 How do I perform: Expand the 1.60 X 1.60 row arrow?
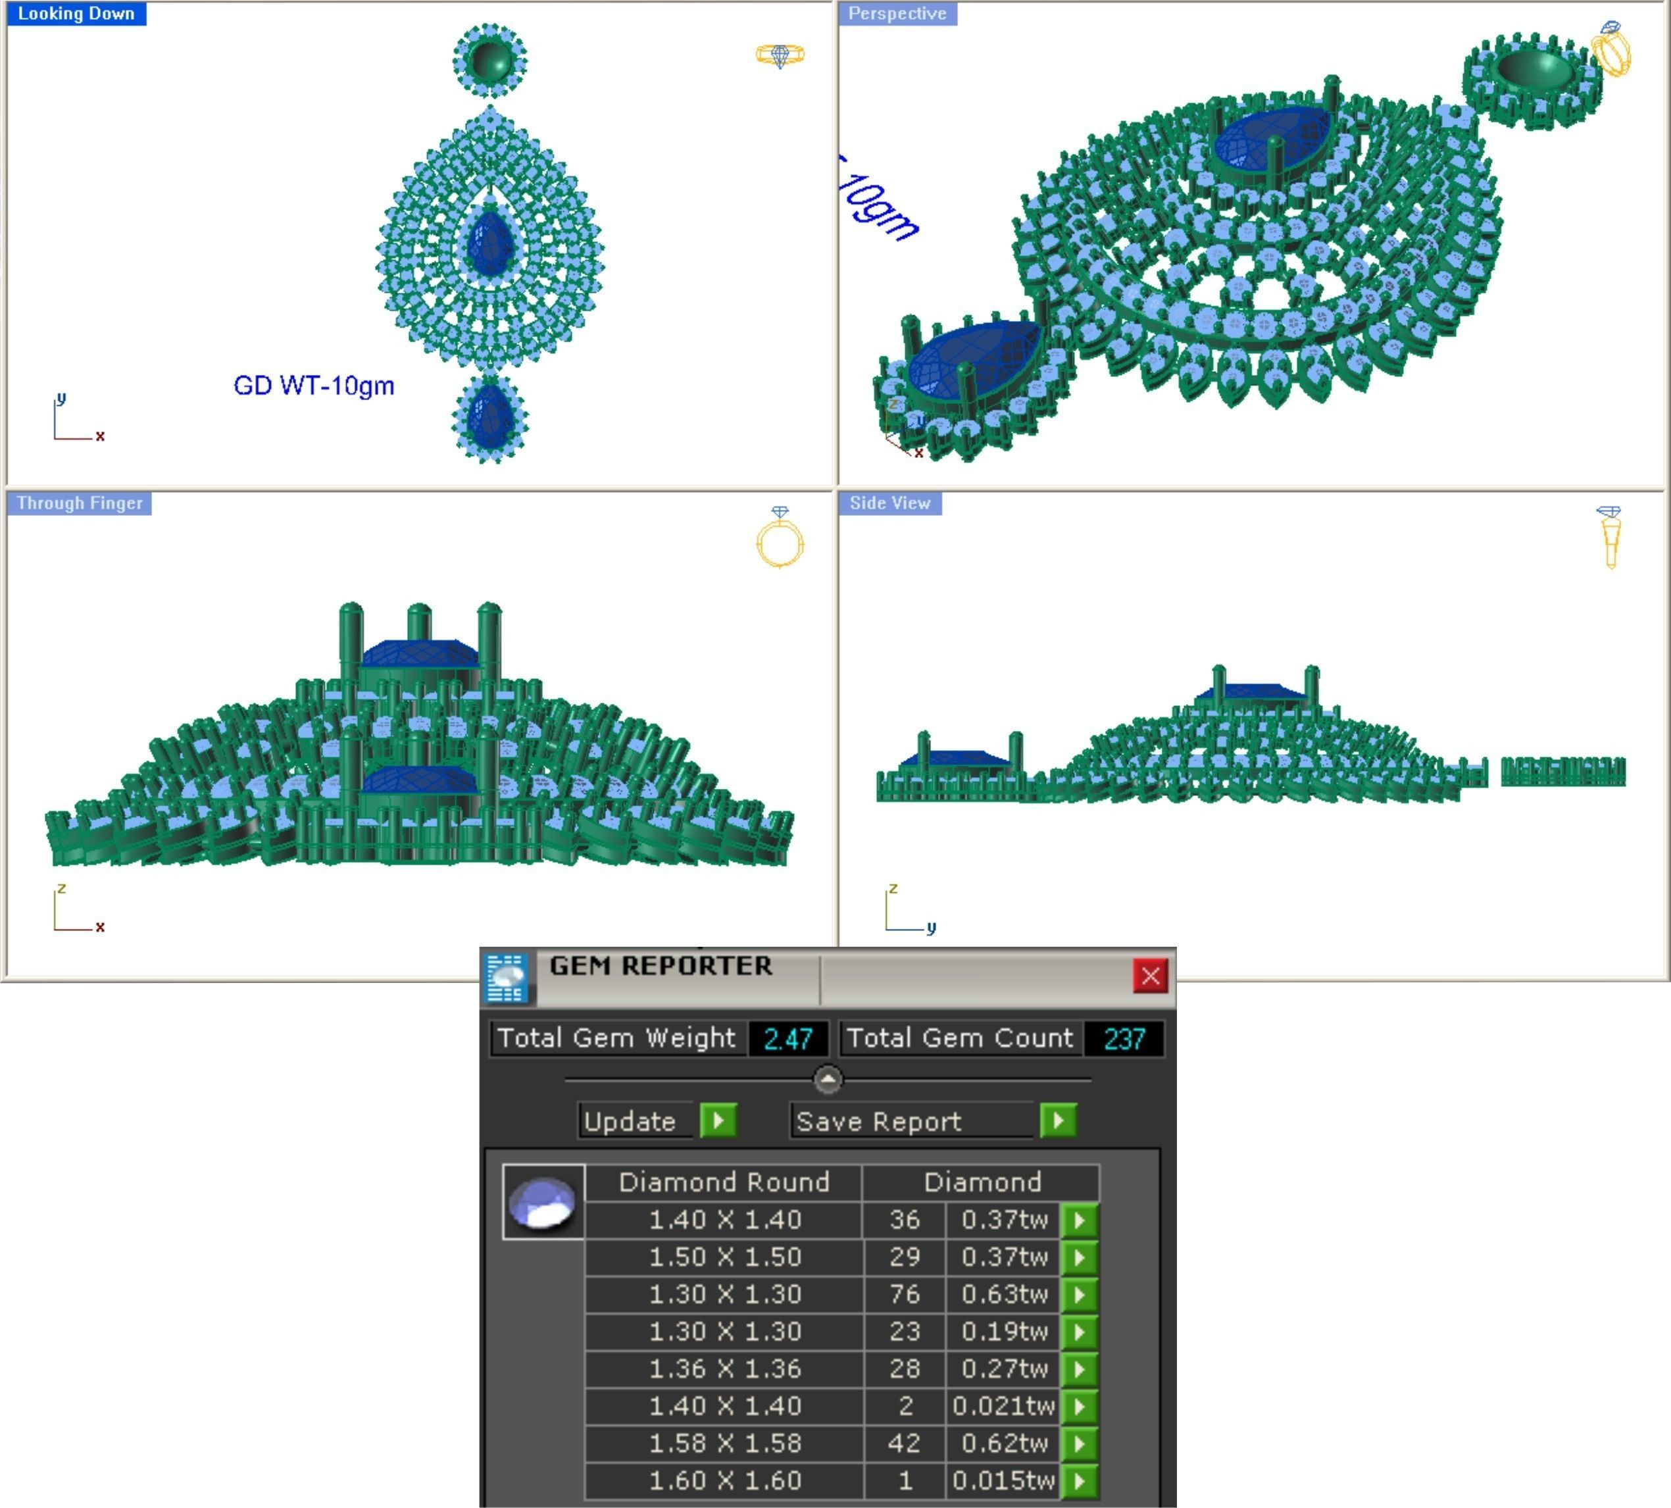[1080, 1480]
